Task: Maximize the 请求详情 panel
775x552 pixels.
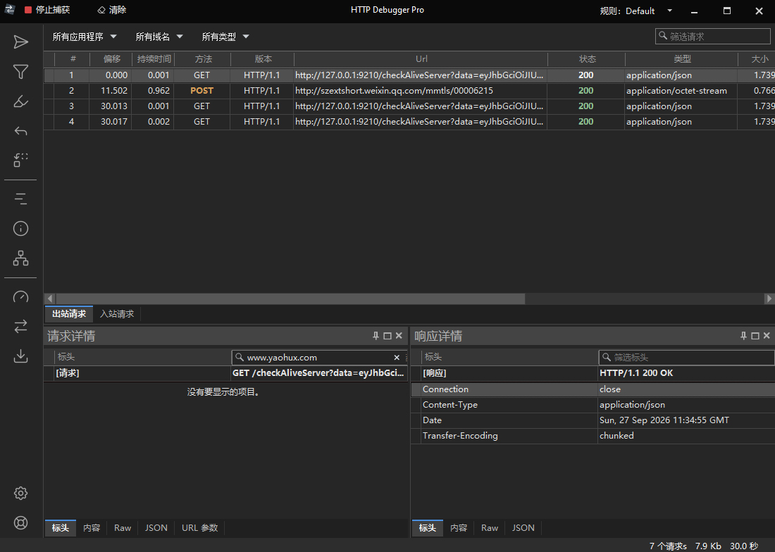Action: point(387,336)
